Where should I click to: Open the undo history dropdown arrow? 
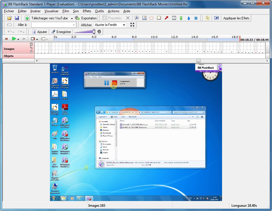point(13,32)
